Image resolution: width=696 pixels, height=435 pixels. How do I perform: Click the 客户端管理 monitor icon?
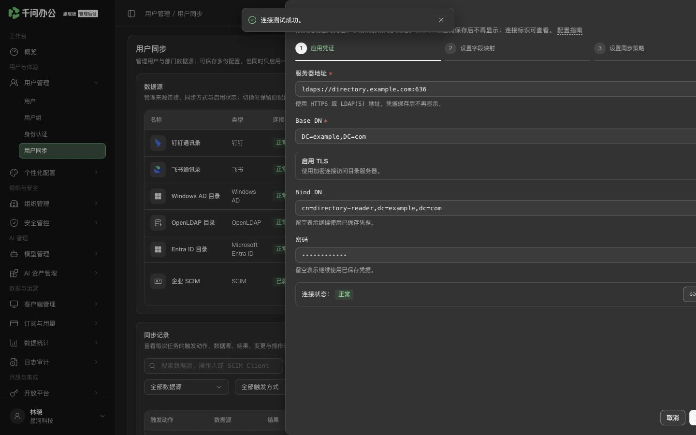14,304
